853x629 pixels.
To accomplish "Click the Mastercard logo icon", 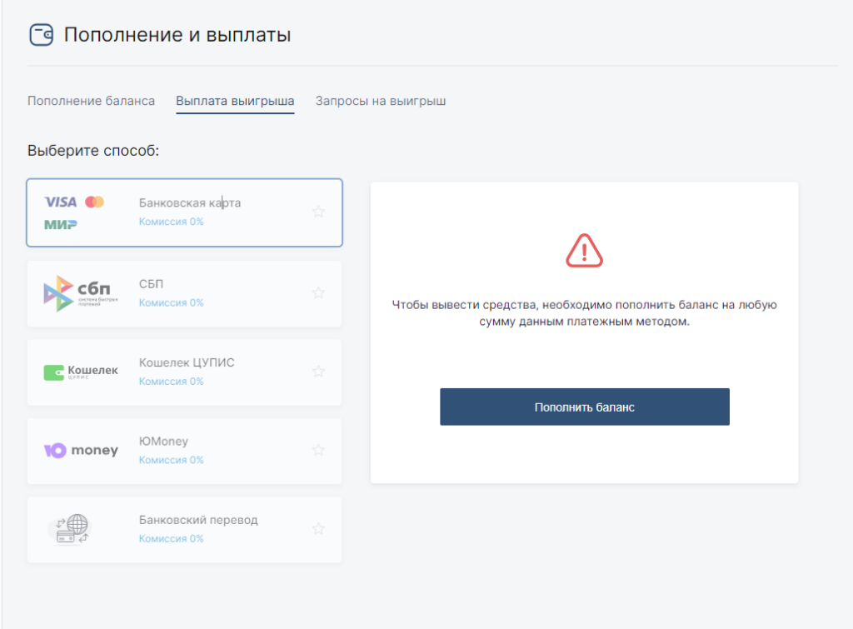I will pyautogui.click(x=95, y=202).
